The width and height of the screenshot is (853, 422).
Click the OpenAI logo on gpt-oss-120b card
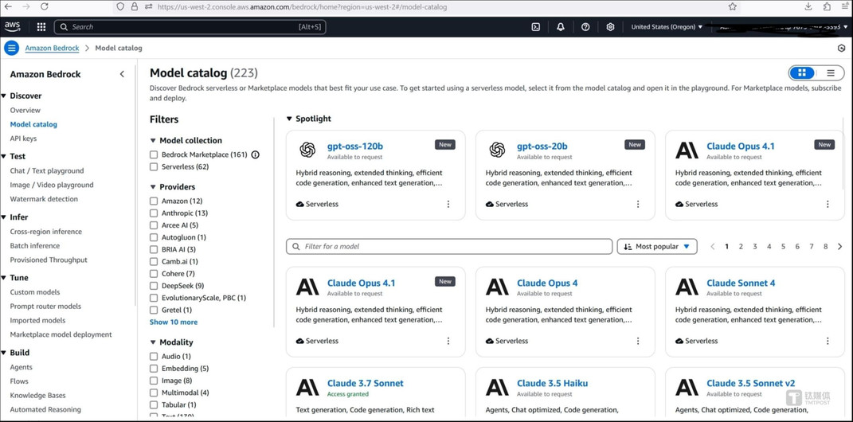(x=307, y=150)
